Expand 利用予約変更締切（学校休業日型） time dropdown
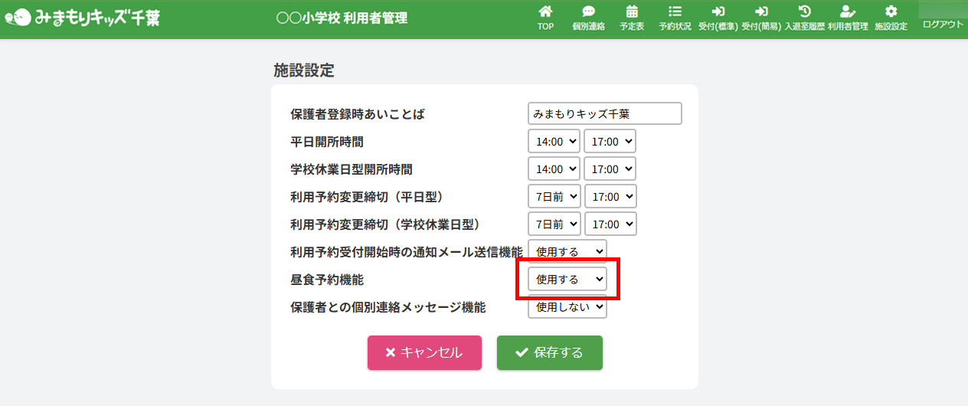This screenshot has height=406, width=968. click(x=610, y=224)
